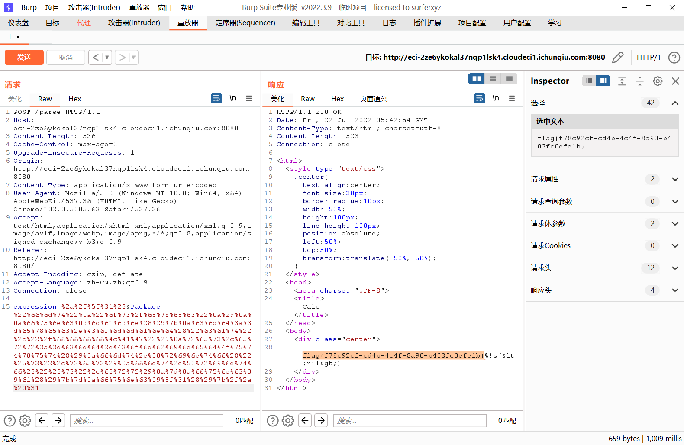This screenshot has width=684, height=445.
Task: Toggle non-printable characters in response
Action: 496,98
